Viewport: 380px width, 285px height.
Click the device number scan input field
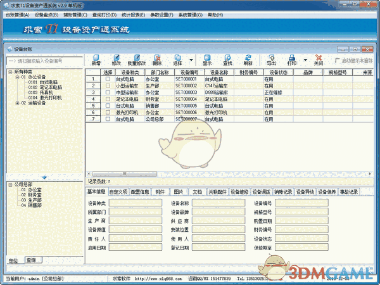[x=44, y=61]
